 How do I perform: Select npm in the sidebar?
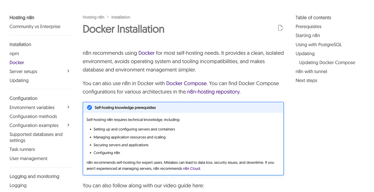click(14, 54)
